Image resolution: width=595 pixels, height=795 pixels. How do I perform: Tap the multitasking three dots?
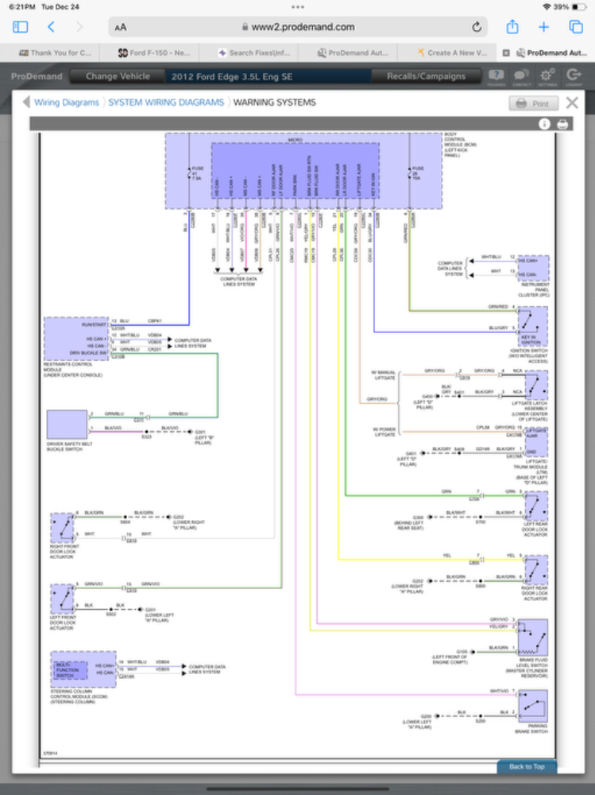(298, 7)
